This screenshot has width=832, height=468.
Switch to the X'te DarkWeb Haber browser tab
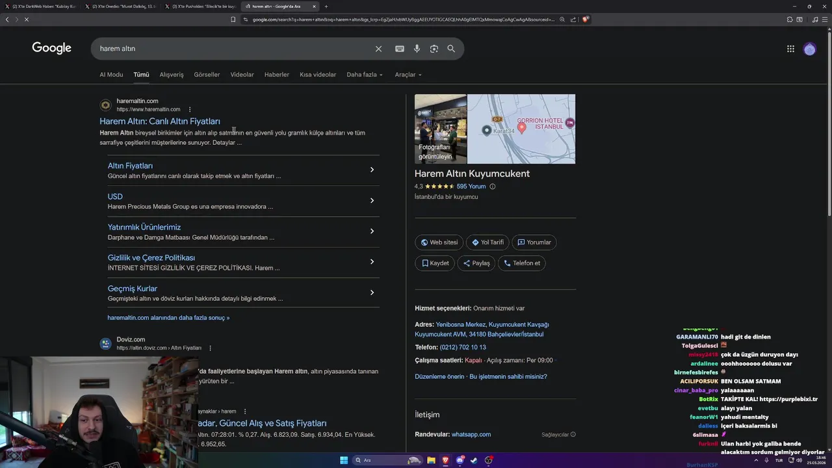[x=40, y=6]
